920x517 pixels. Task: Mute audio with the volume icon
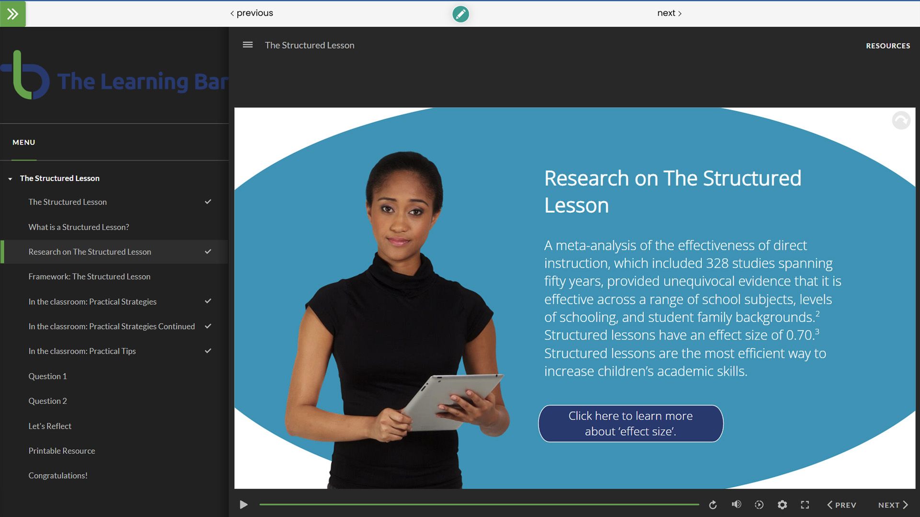pos(736,504)
